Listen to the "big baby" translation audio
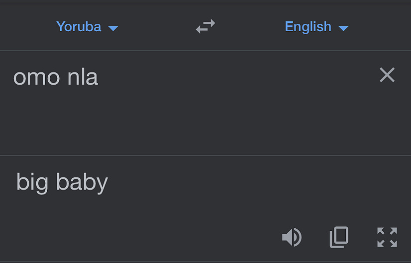Image resolution: width=411 pixels, height=263 pixels. (292, 237)
